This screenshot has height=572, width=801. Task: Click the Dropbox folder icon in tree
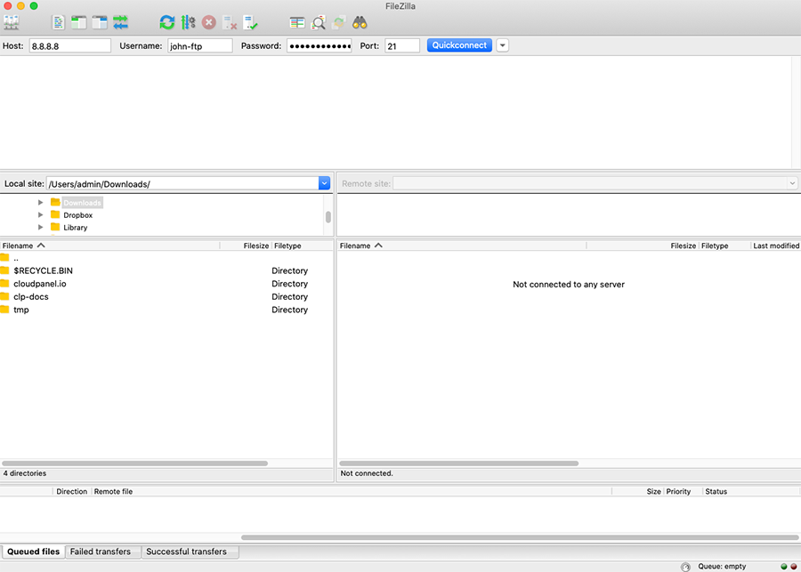(x=55, y=214)
